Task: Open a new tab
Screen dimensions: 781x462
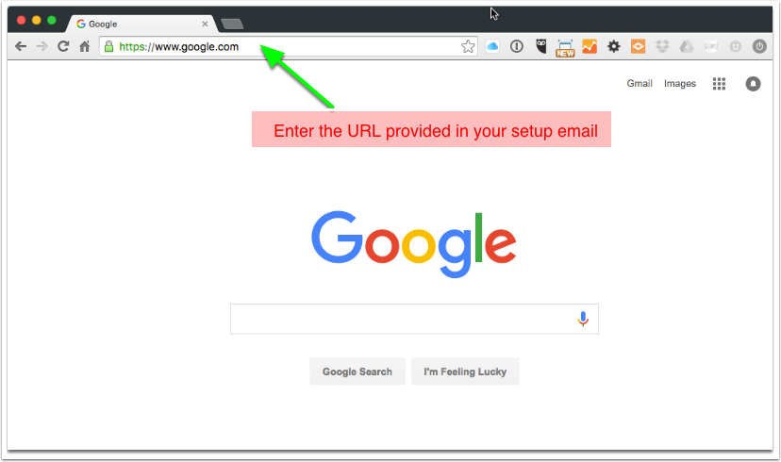Action: coord(232,24)
